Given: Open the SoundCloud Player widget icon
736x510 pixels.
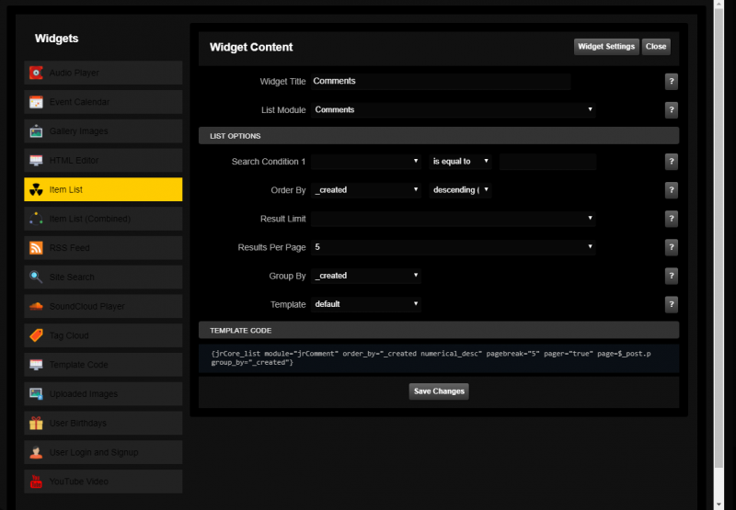Looking at the screenshot, I should (x=36, y=306).
